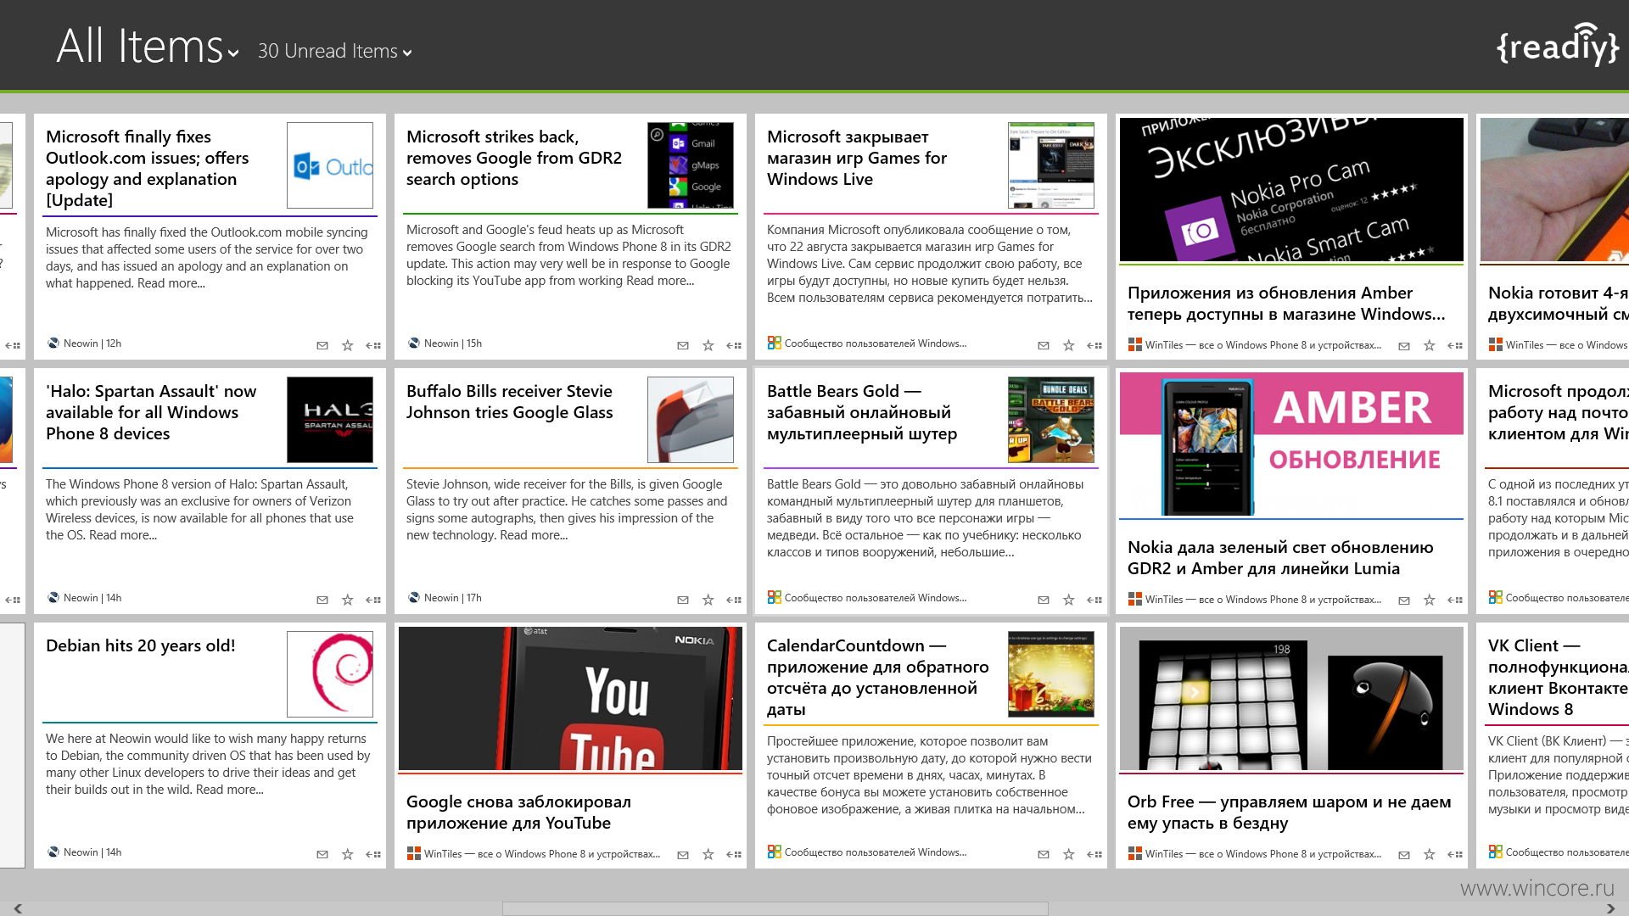Open Google снова заблокировал YouTube headline
The height and width of the screenshot is (916, 1629).
point(518,813)
